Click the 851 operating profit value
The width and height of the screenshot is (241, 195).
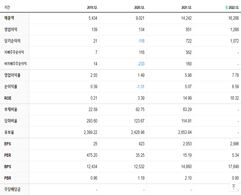click(188, 30)
